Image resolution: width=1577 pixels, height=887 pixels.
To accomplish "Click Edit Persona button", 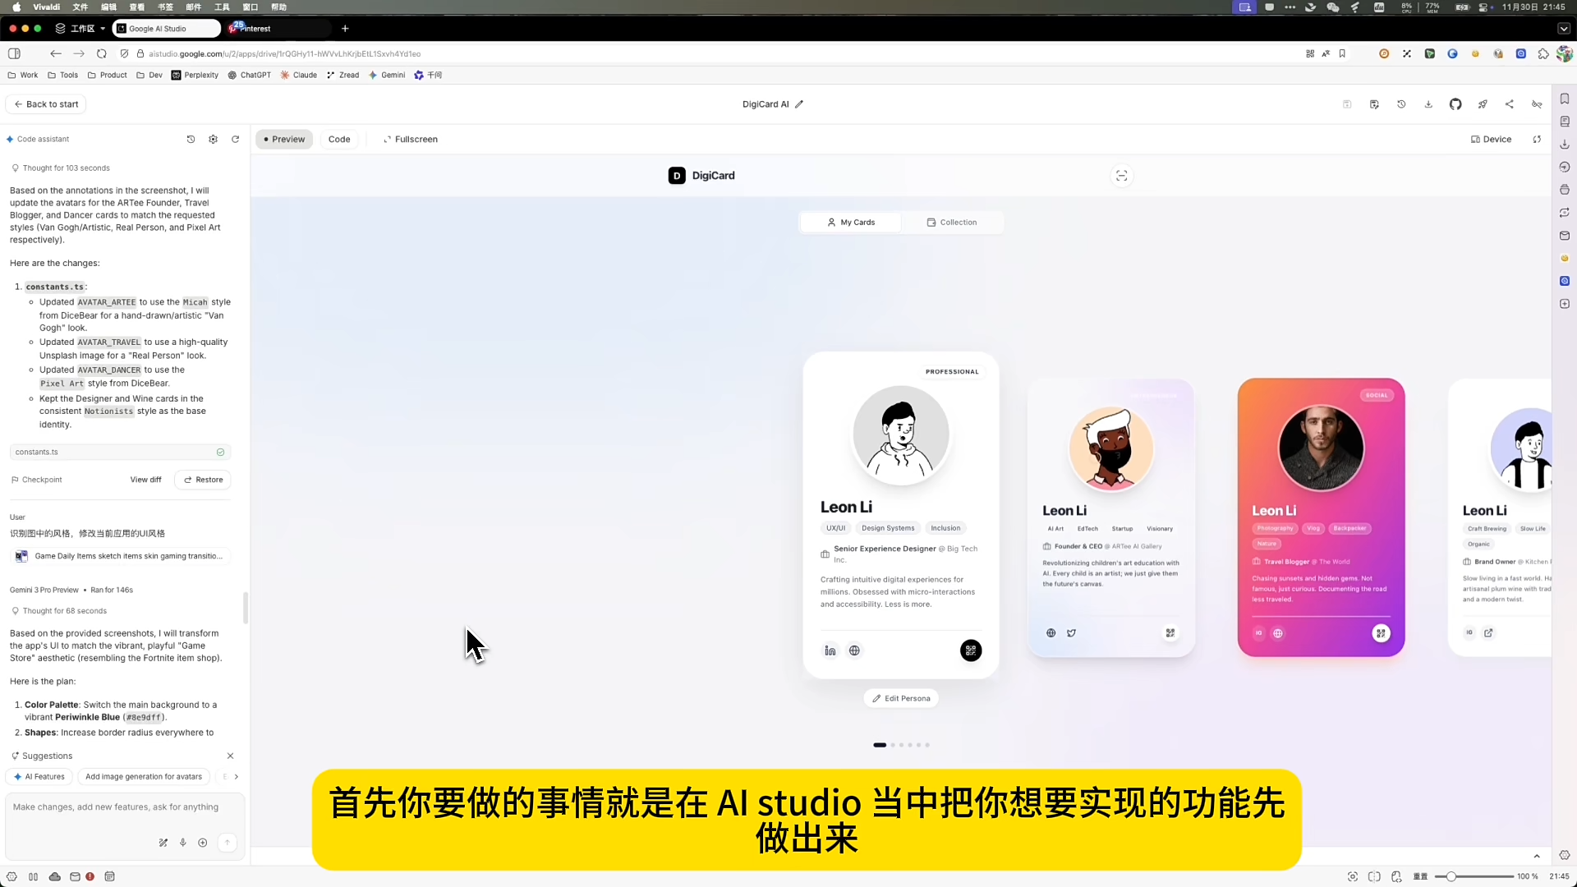I will 901,699.
